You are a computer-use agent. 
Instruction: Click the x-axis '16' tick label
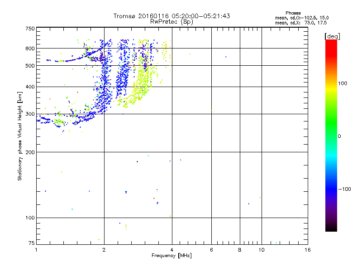click(308, 250)
